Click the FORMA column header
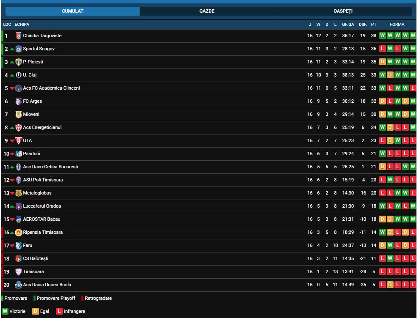 pos(397,24)
